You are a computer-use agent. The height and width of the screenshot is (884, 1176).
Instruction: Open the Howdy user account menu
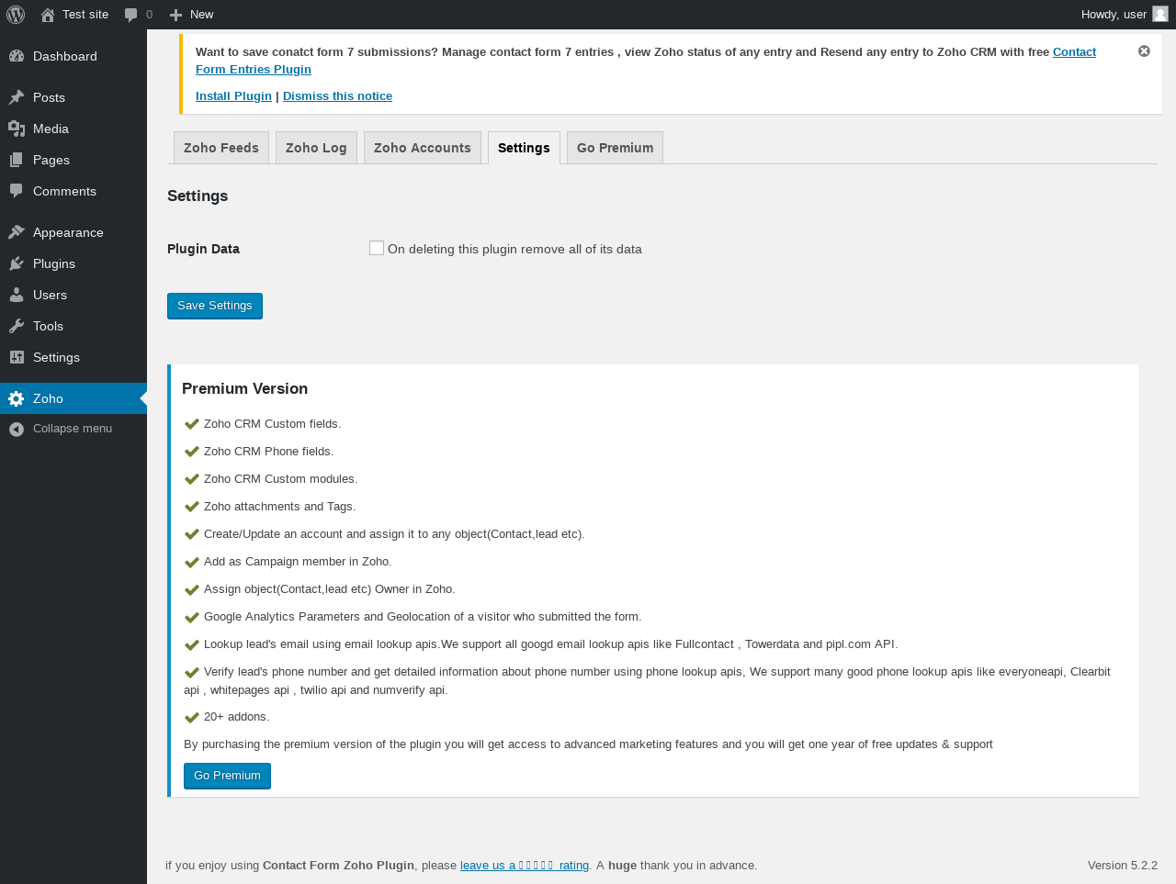[1125, 15]
